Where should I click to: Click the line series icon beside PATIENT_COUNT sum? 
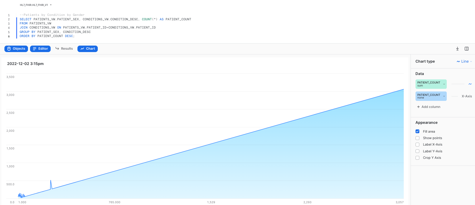click(470, 84)
